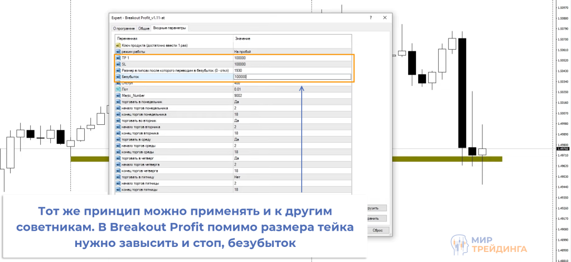
Task: Click the '?' help button in title bar
Action: (371, 17)
